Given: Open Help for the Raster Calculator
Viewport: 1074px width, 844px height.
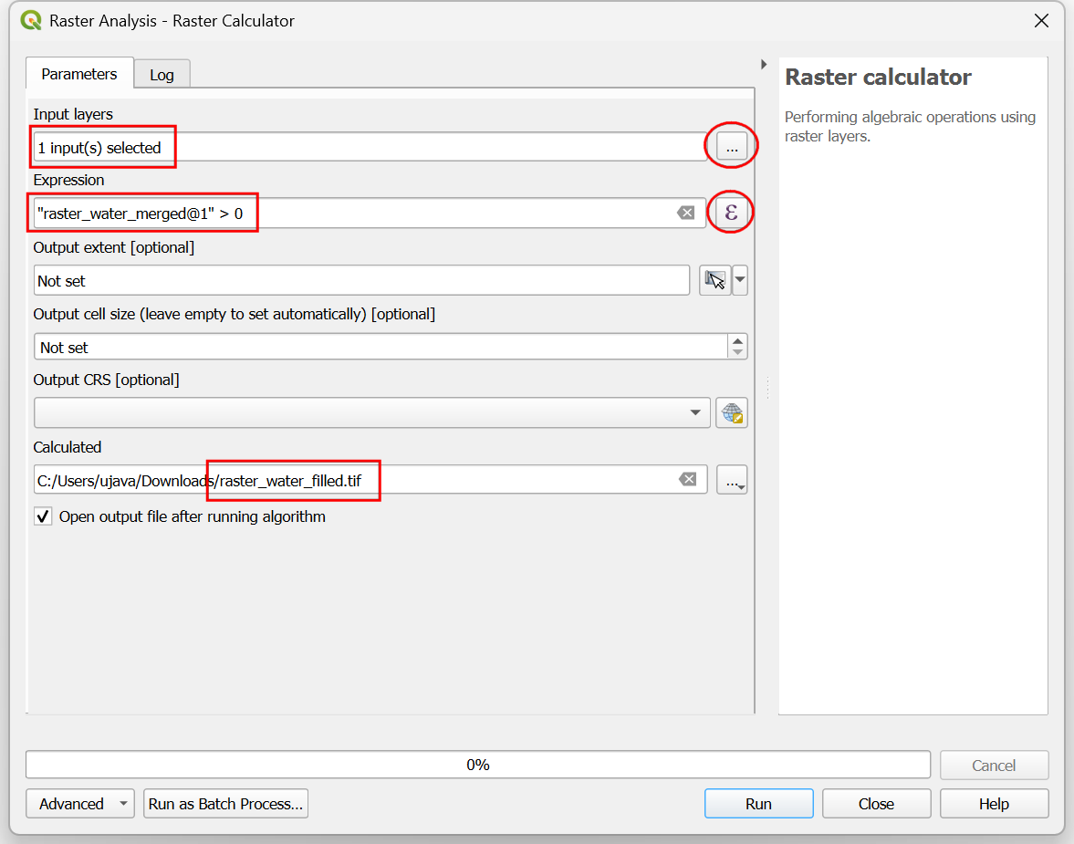Looking at the screenshot, I should tap(994, 804).
